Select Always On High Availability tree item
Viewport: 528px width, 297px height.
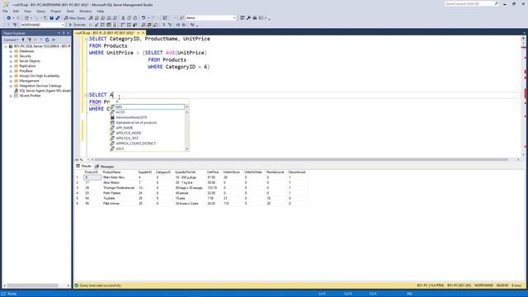[40, 76]
